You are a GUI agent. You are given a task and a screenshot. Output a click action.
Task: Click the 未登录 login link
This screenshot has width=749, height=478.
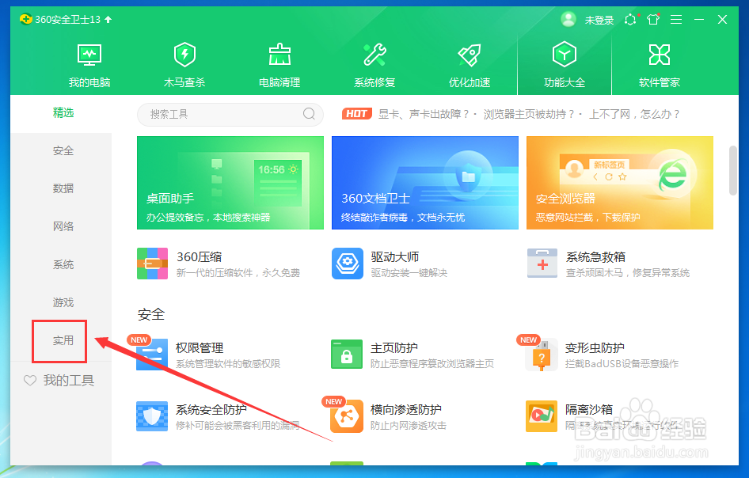click(599, 20)
